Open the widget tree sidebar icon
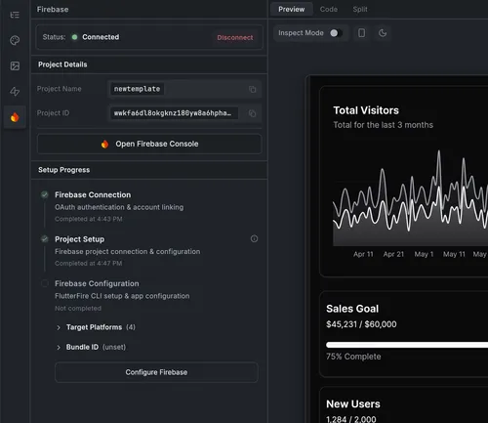Viewport: 488px width, 423px height. 15,15
